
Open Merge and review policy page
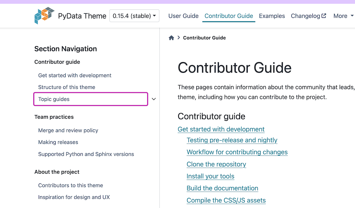tap(68, 130)
